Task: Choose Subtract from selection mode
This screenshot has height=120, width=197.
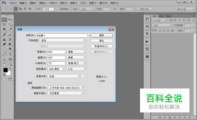Action: point(25,9)
